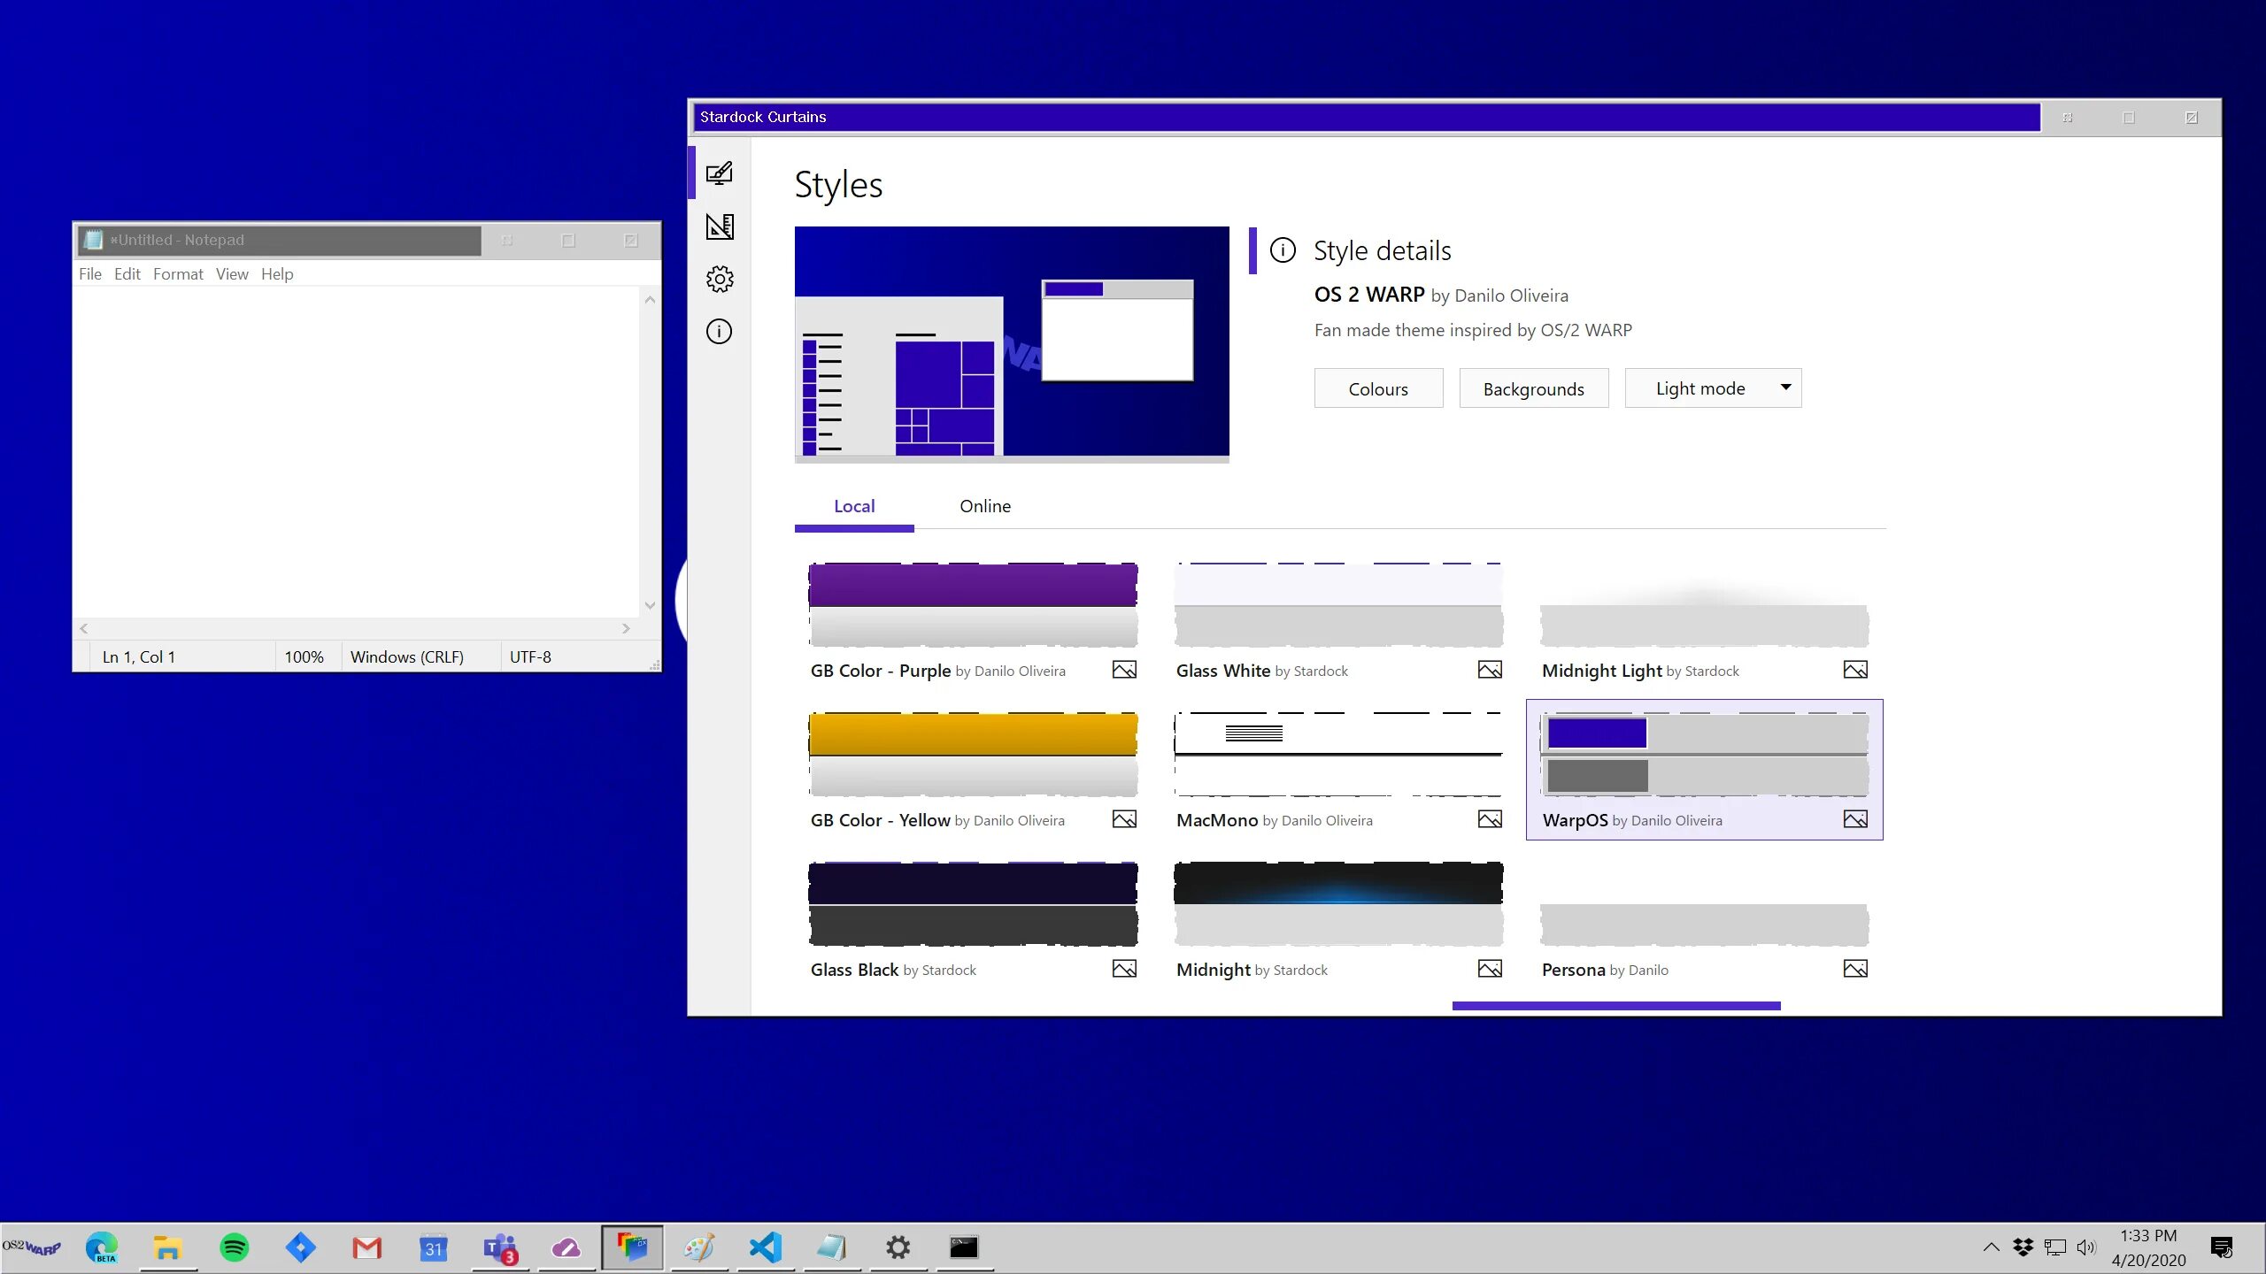Image resolution: width=2266 pixels, height=1274 pixels.
Task: Open the View menu in Notepad
Action: [232, 274]
